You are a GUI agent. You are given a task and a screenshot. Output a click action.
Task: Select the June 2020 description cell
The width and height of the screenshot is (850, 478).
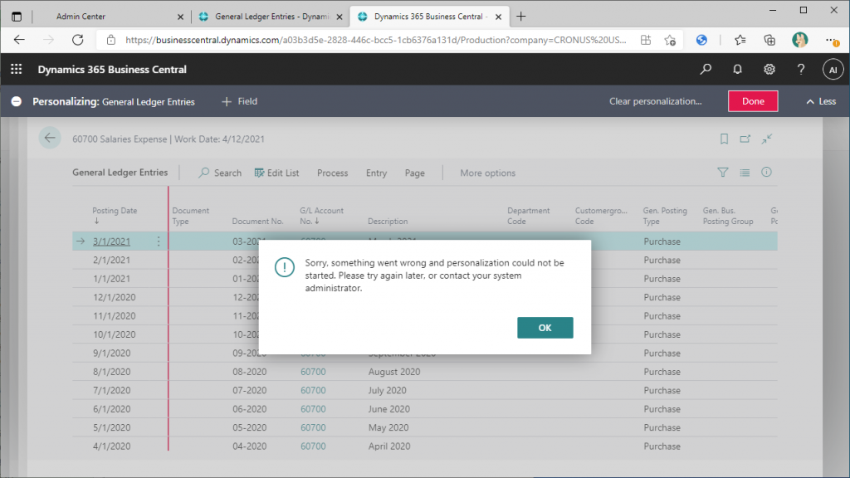(x=388, y=408)
